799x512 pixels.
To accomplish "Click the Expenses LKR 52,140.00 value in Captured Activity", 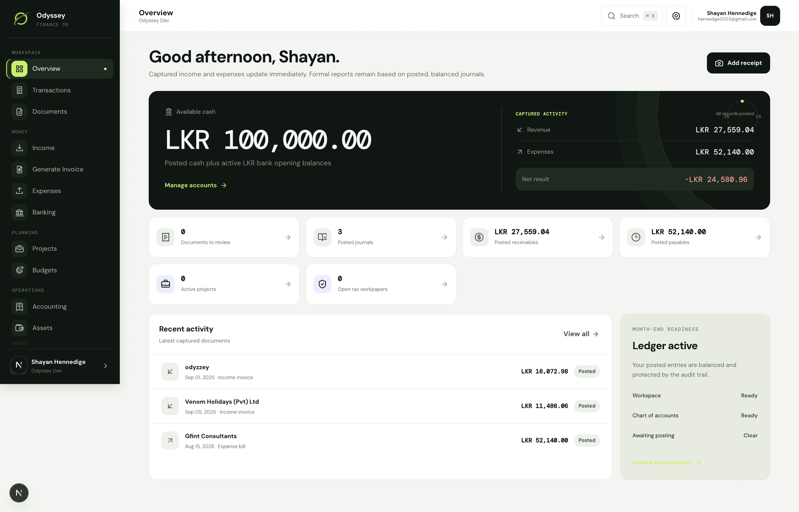I will [x=725, y=152].
